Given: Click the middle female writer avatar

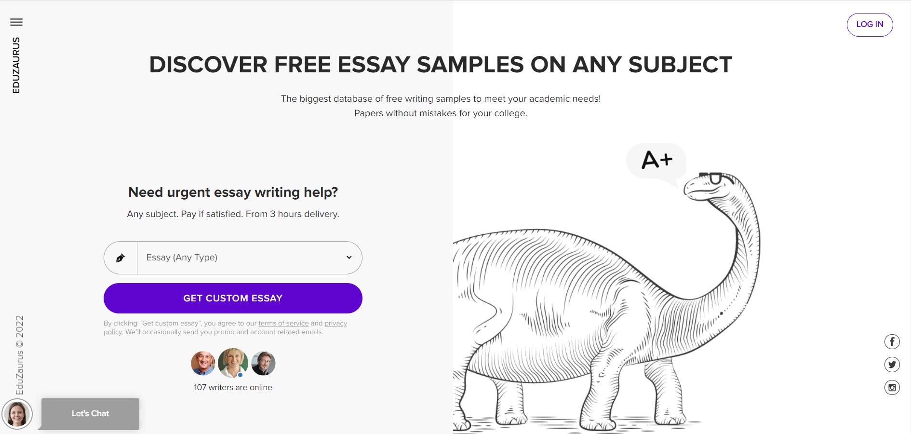Looking at the screenshot, I should point(233,363).
